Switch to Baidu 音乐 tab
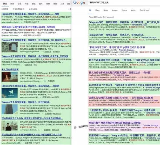Image resolution: width=160 pixels, height=145 pixels. coord(34,4)
